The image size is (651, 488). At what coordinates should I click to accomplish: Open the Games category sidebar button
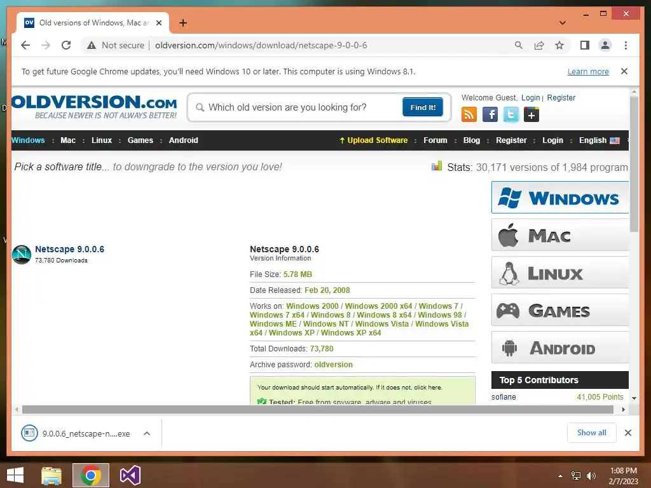tap(560, 310)
